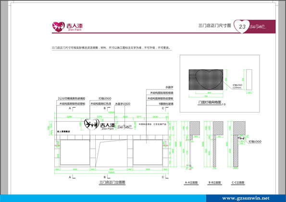286x202 pixels.
Task: Click the storefront sign heart logo
Action: [91, 124]
